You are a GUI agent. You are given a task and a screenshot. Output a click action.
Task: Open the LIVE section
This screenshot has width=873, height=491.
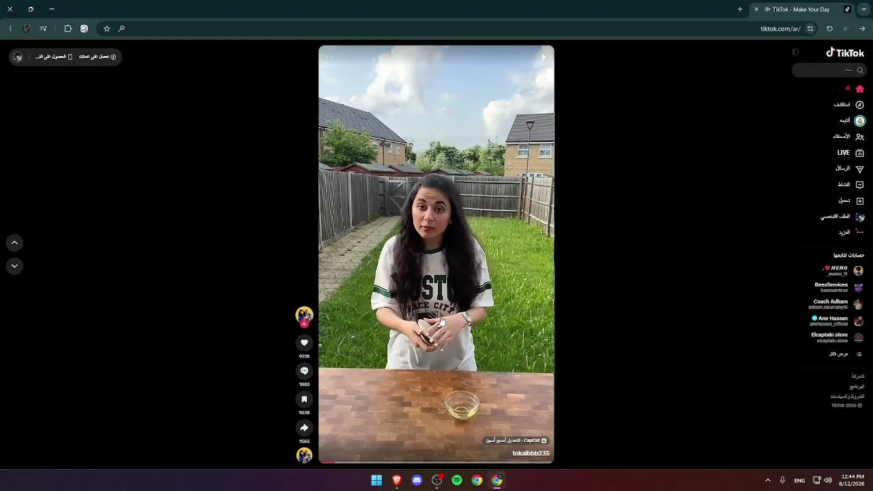[851, 153]
